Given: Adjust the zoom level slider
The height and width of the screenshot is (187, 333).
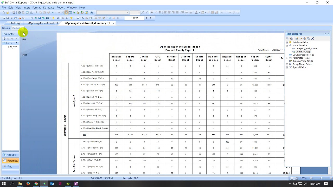Looking at the screenshot, I should click(321, 178).
